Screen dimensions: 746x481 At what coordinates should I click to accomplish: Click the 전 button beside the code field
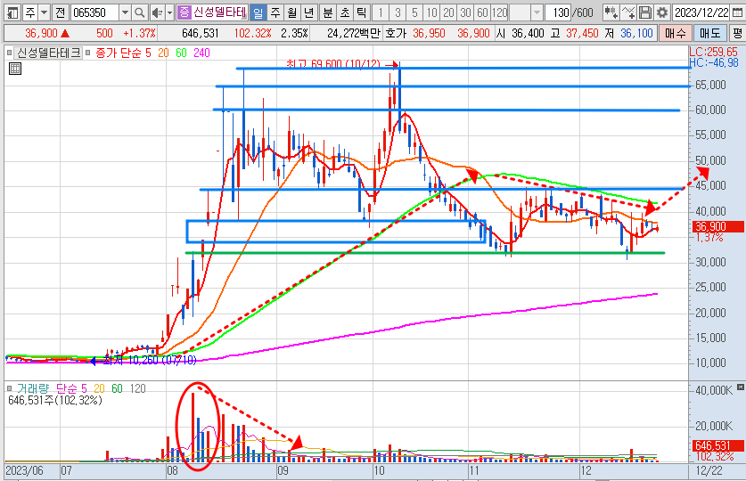pos(60,12)
